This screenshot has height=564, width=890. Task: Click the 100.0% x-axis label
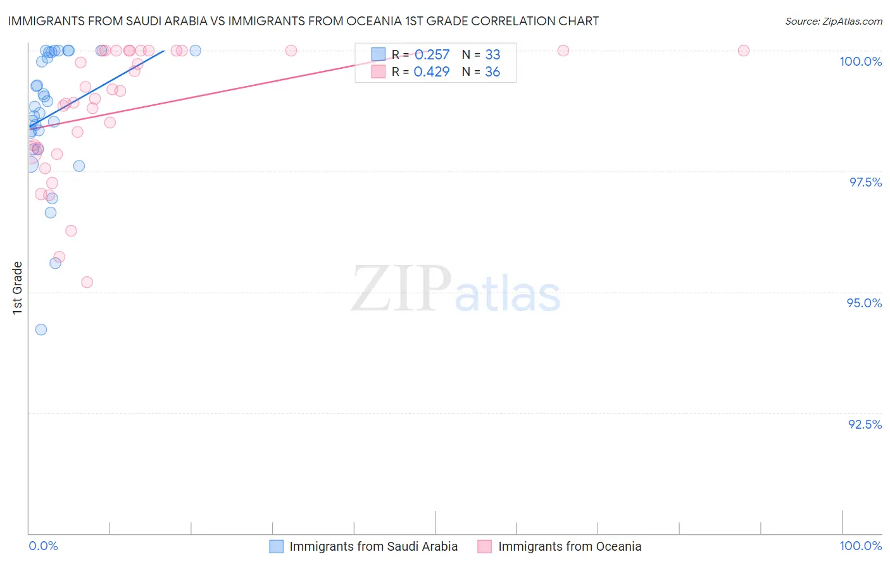(860, 546)
